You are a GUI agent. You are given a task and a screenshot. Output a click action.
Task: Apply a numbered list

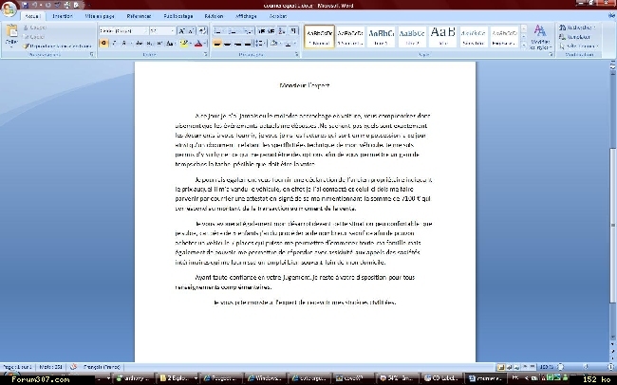coord(234,30)
